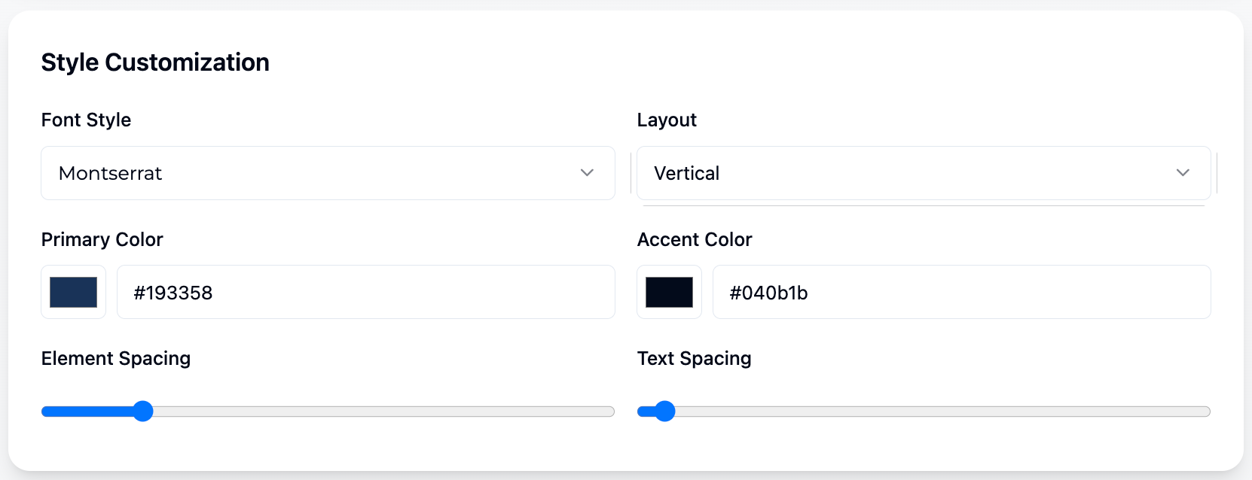Click the Font Style label
The width and height of the screenshot is (1252, 480).
(86, 120)
